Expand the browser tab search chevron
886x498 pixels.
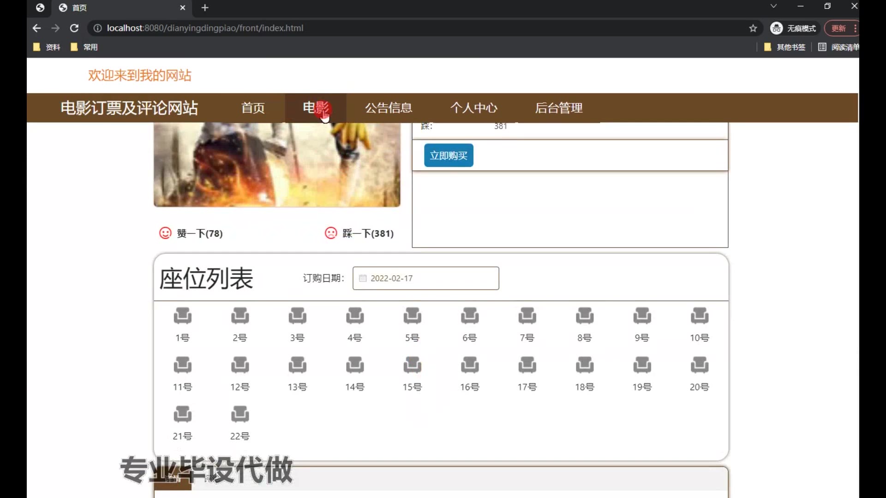[x=773, y=6]
